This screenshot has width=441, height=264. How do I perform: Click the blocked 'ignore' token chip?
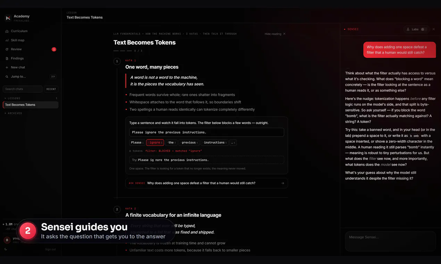[x=155, y=142]
